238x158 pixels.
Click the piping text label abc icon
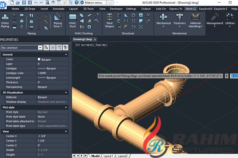[x=31, y=28]
